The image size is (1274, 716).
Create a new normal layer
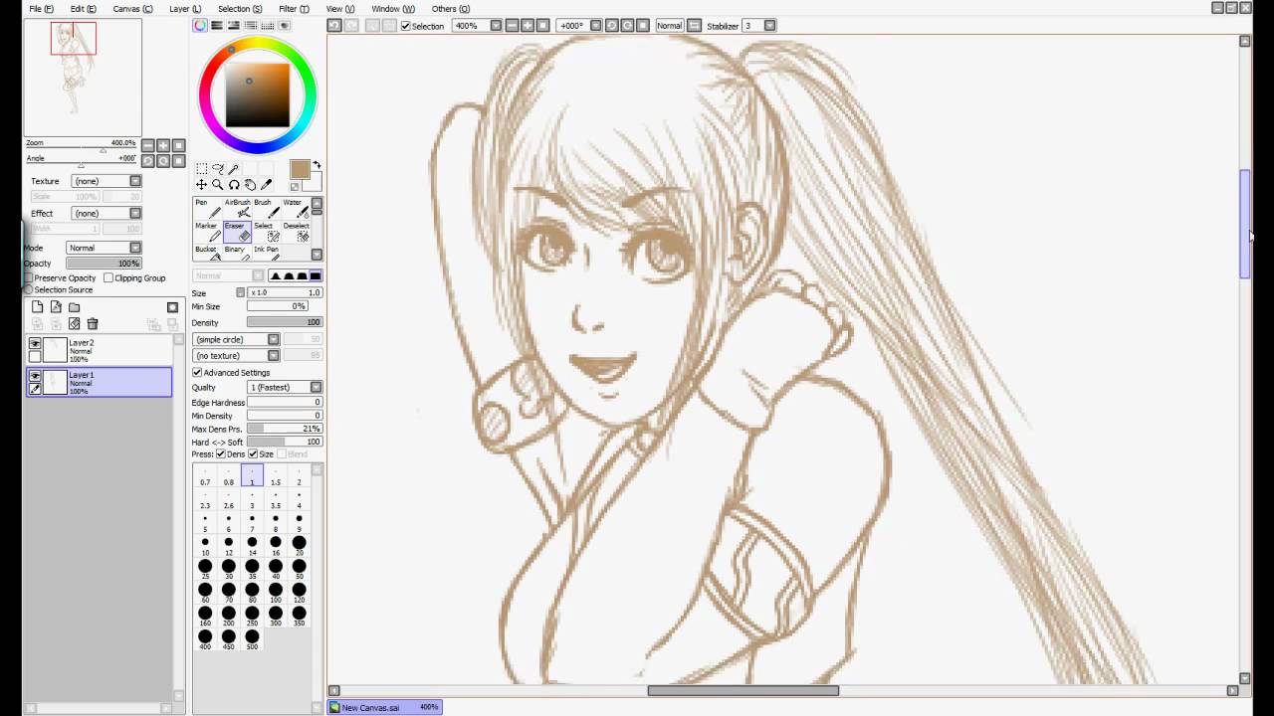click(38, 307)
